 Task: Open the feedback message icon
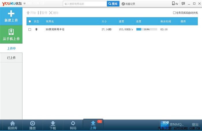coord(183,4)
